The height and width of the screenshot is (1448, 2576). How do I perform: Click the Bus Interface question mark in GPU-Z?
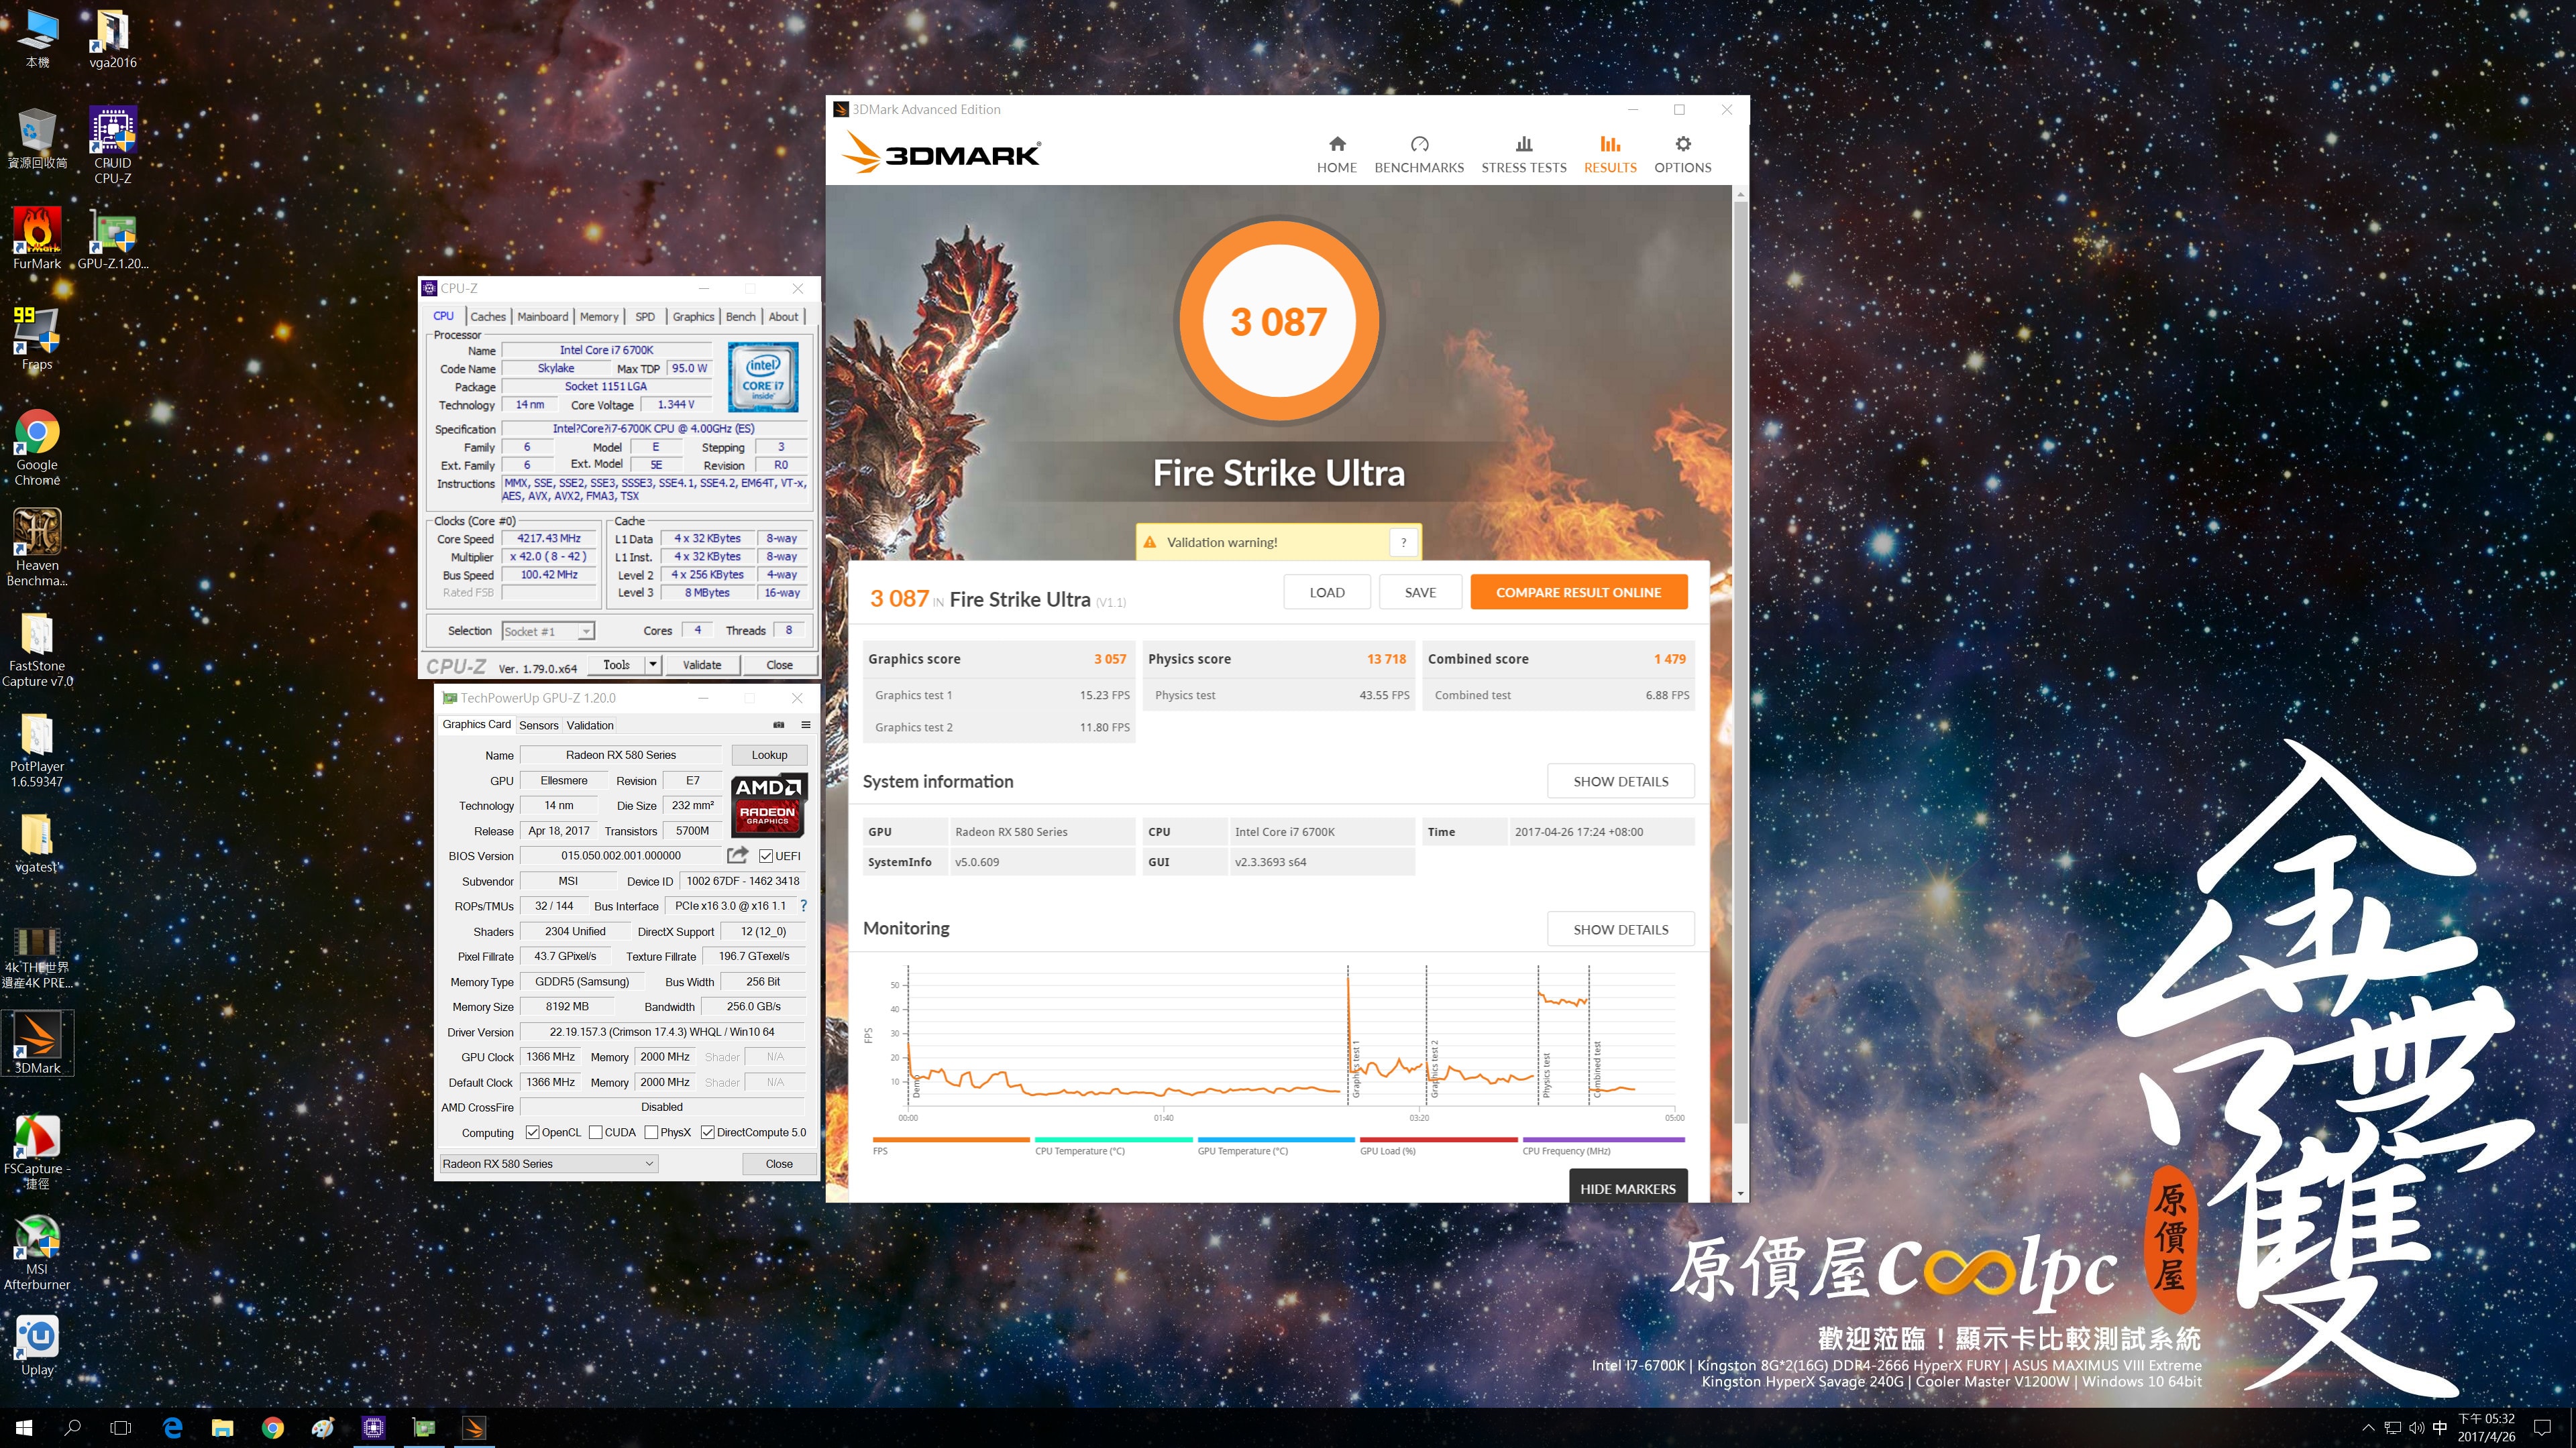click(x=803, y=906)
